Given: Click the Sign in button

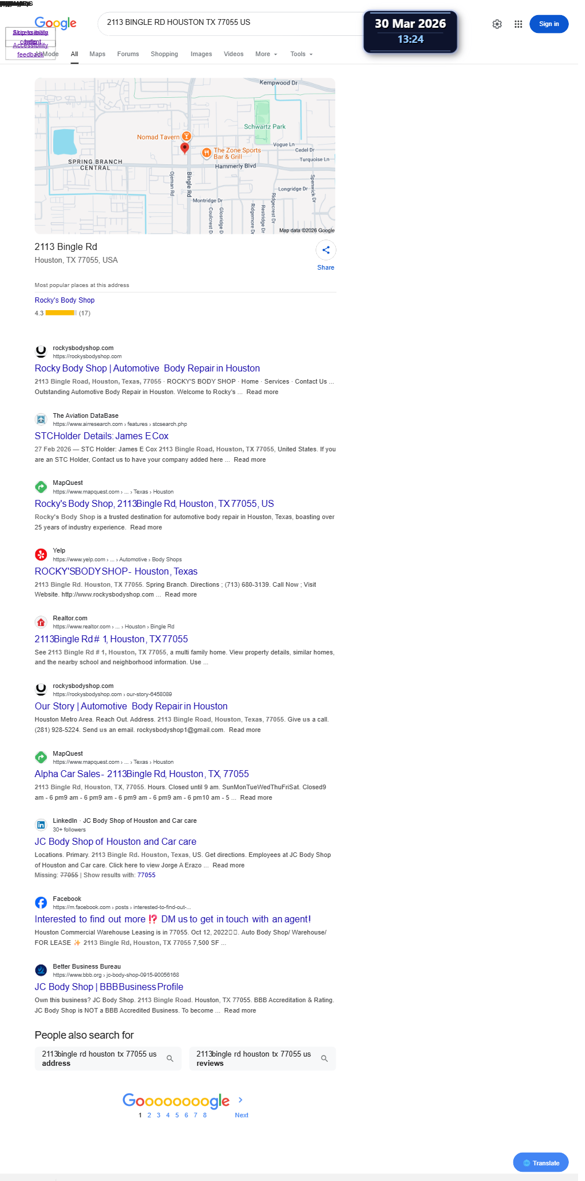Looking at the screenshot, I should [549, 24].
